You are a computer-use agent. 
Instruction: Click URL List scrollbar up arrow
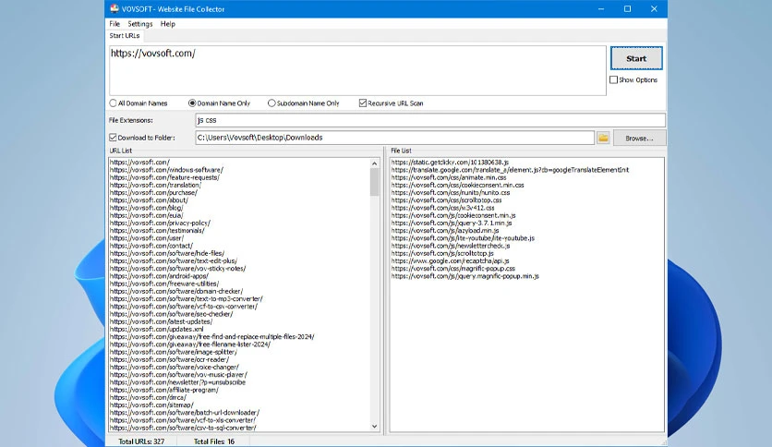[x=374, y=163]
